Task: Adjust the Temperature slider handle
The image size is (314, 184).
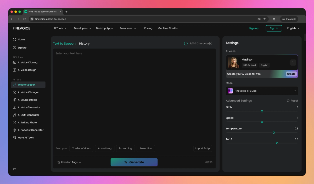Action: (274, 133)
